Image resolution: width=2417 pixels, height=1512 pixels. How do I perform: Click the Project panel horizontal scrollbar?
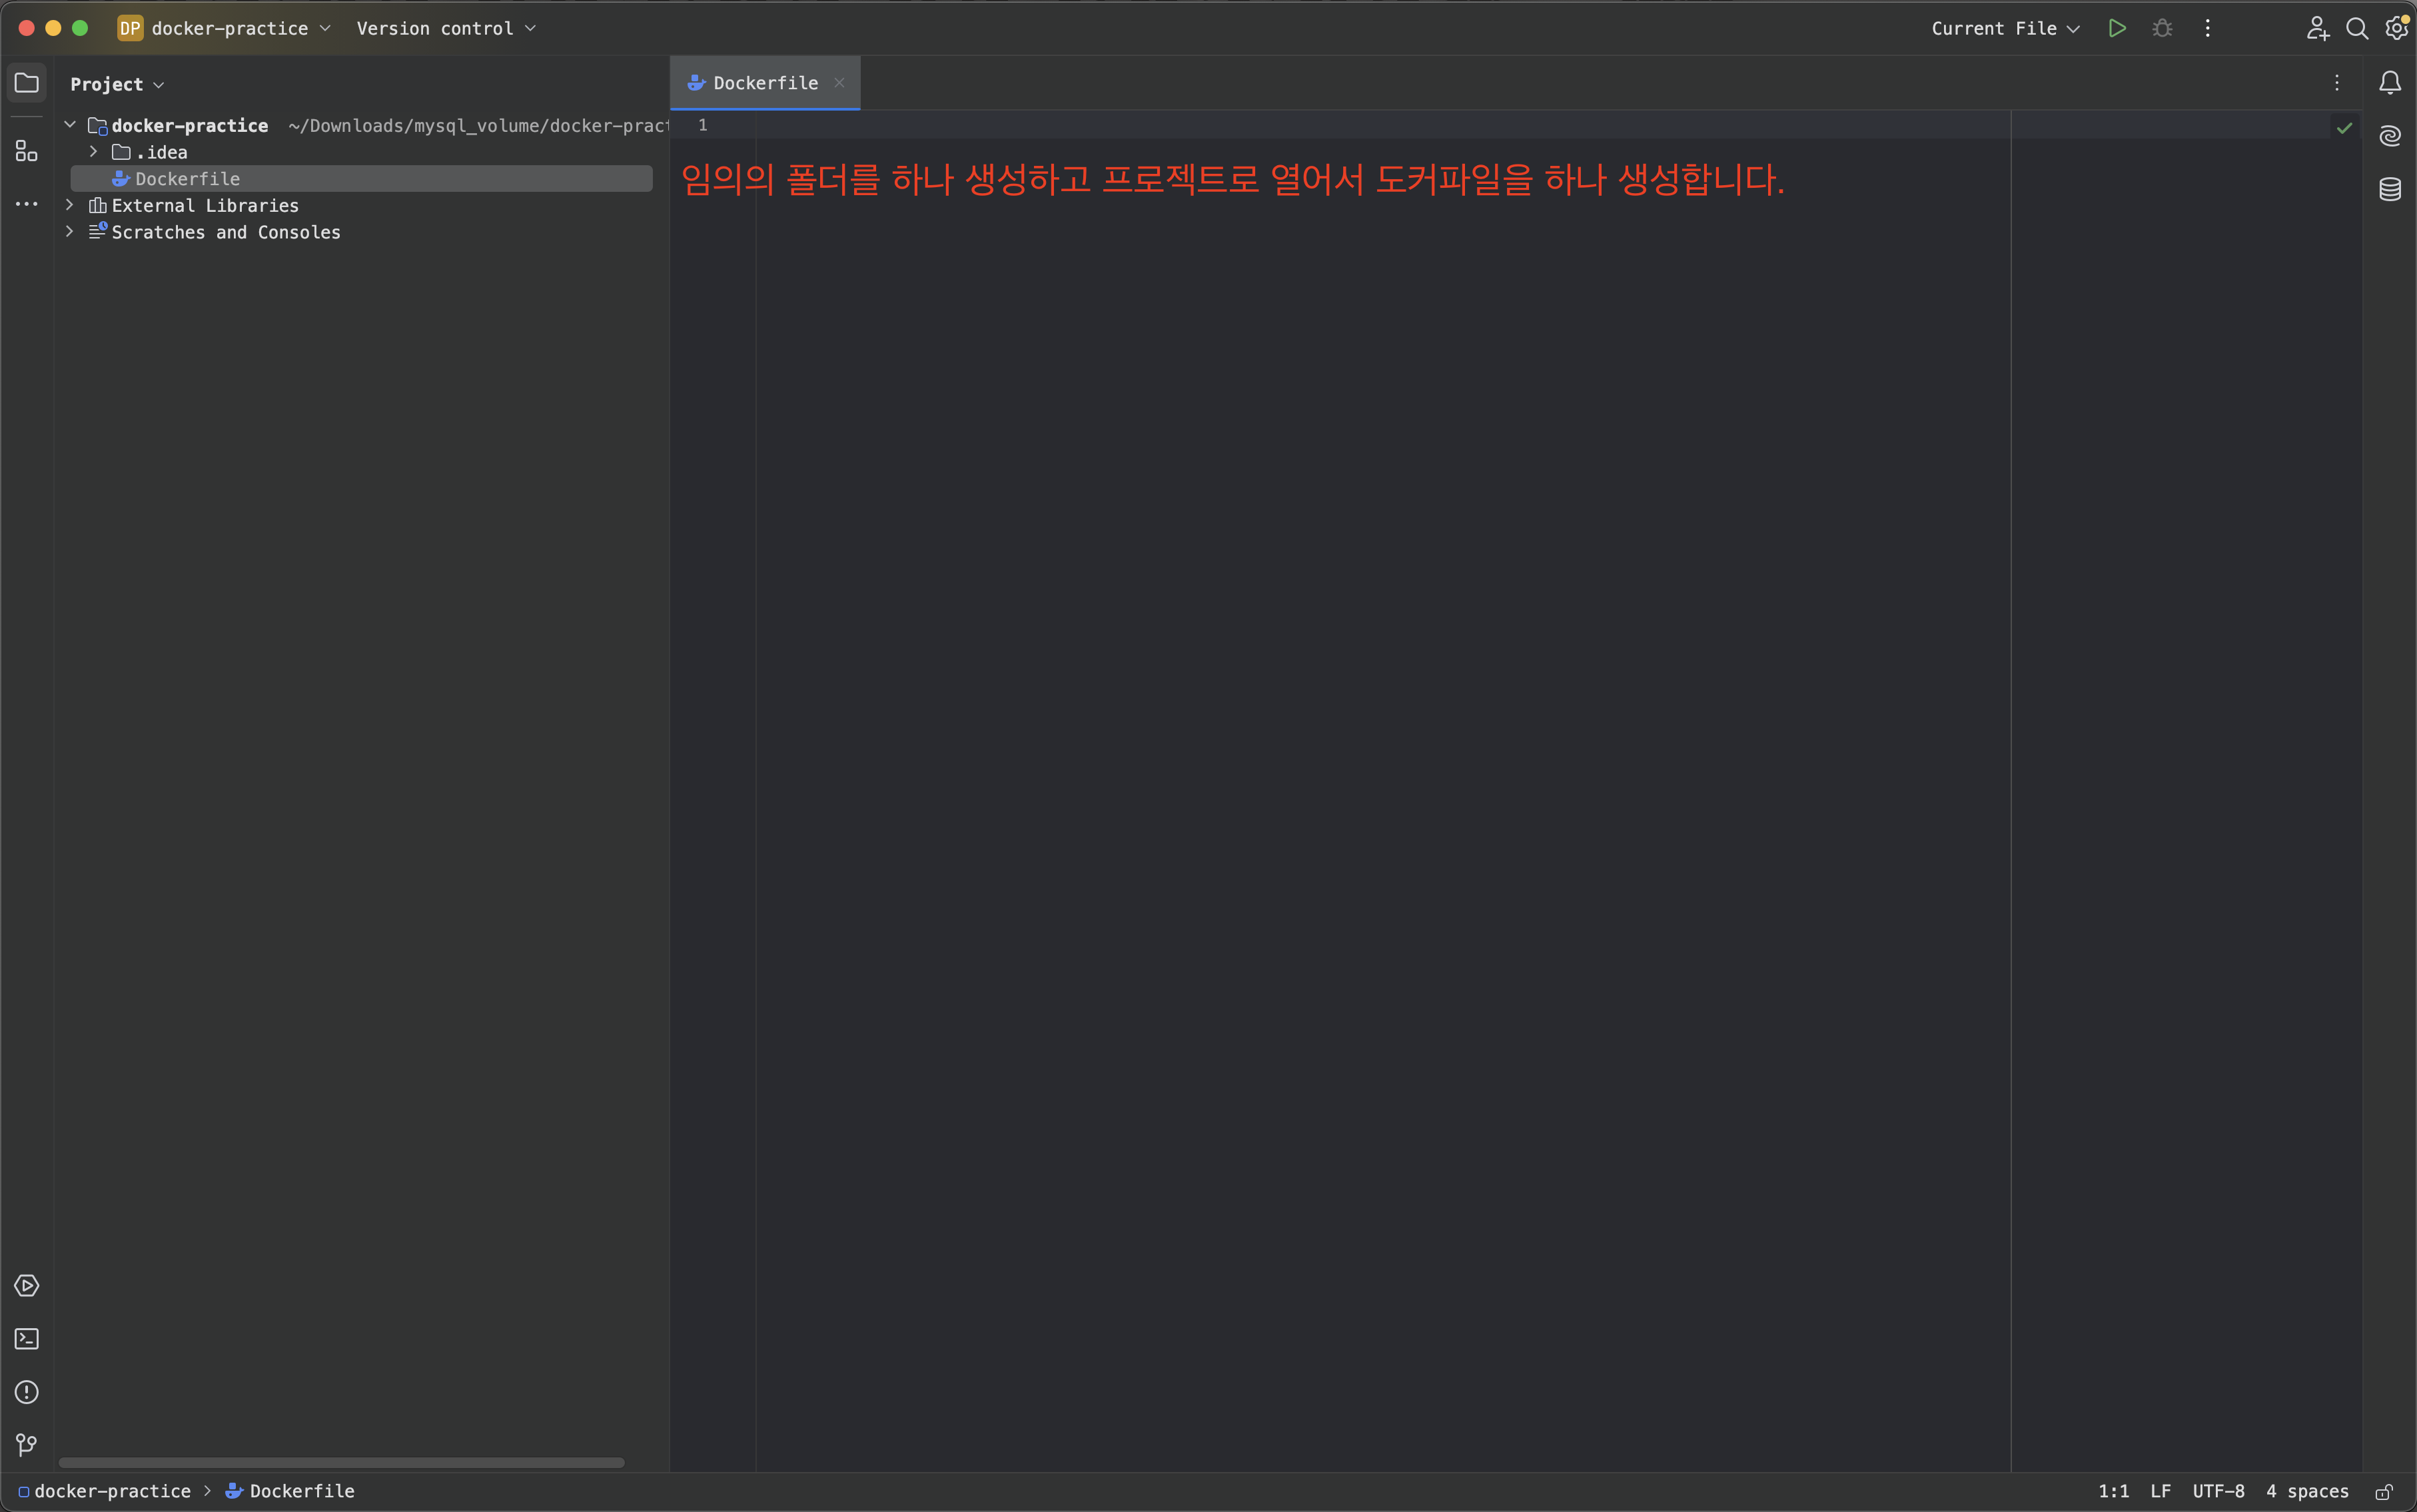[x=340, y=1462]
